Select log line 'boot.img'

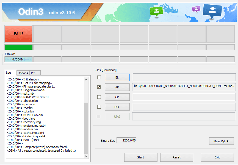point(21,118)
